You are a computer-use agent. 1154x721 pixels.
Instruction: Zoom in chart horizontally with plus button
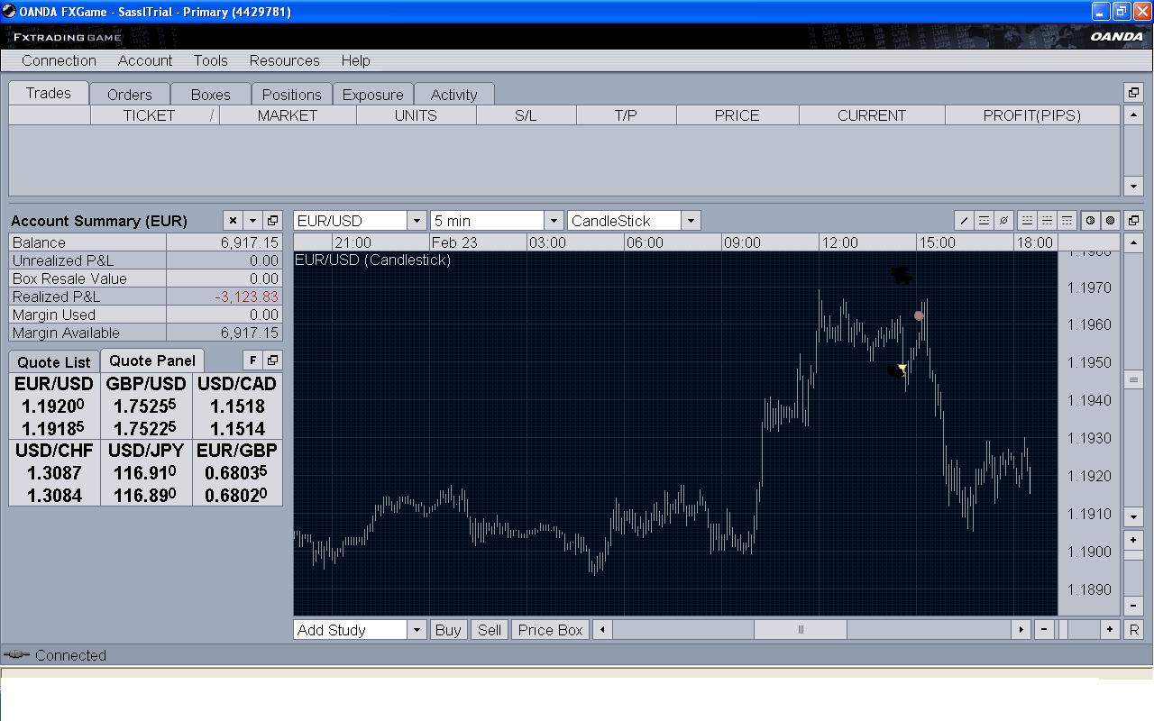point(1110,630)
